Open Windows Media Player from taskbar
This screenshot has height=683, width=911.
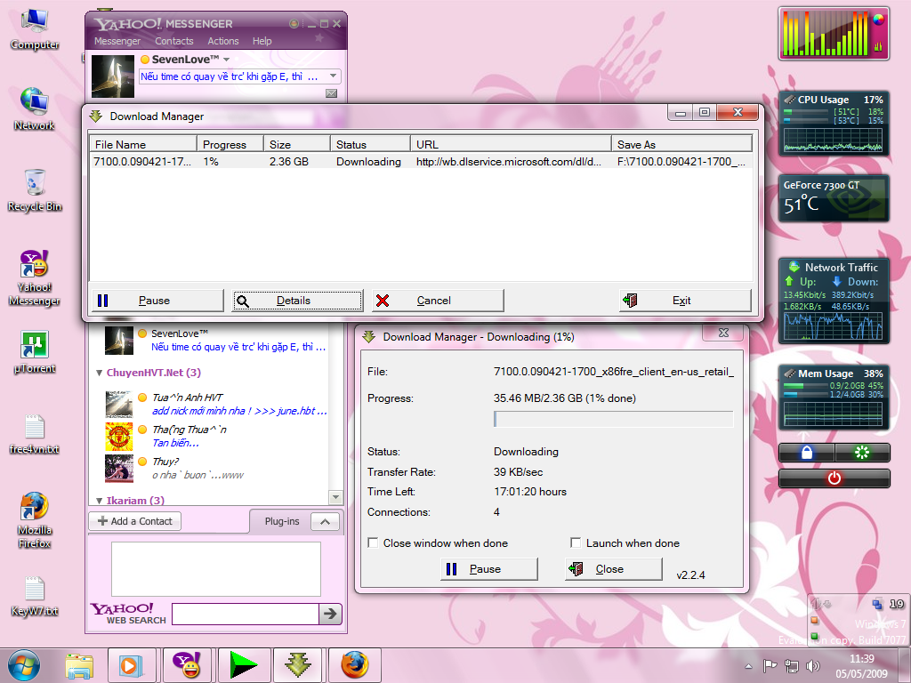point(131,664)
